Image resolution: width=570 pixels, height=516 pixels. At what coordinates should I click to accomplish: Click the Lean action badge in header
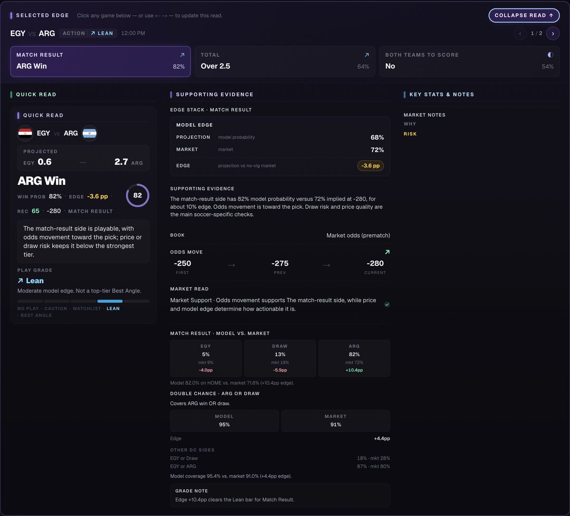(102, 33)
